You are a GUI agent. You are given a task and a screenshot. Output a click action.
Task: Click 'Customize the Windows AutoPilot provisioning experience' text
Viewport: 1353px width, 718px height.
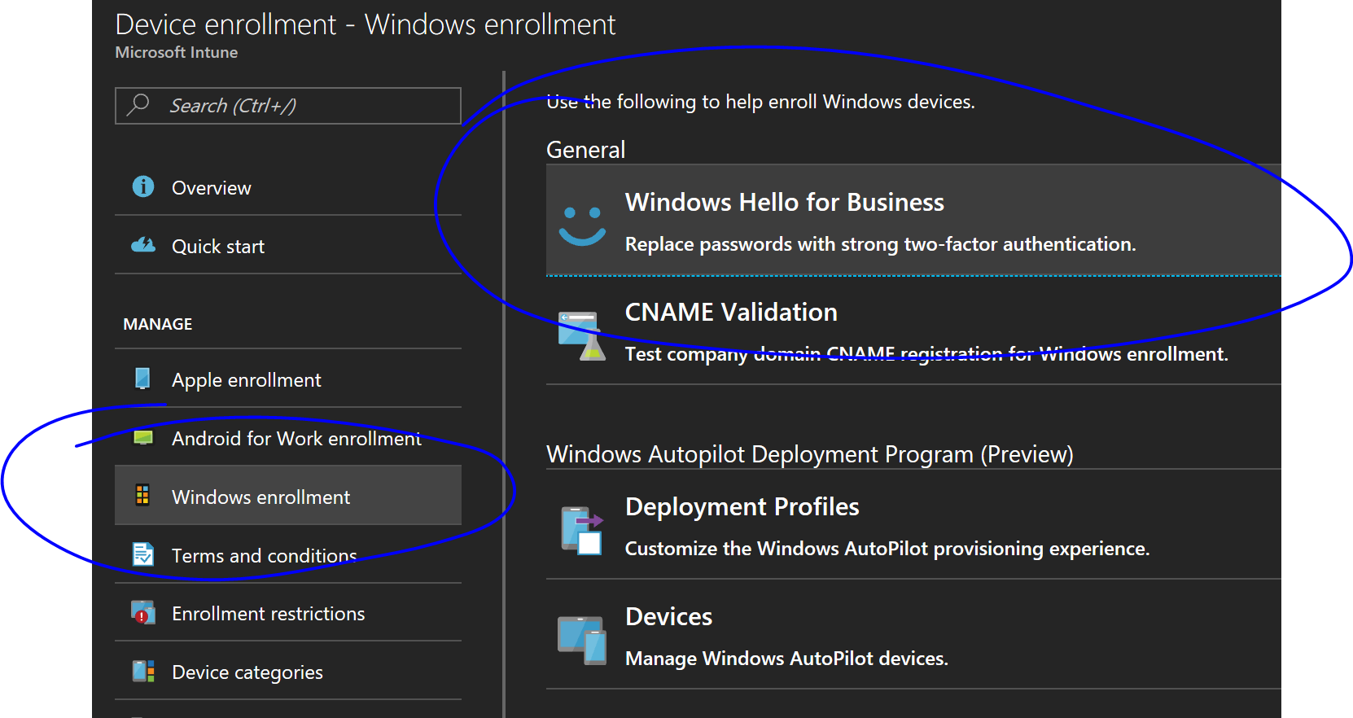(x=887, y=549)
